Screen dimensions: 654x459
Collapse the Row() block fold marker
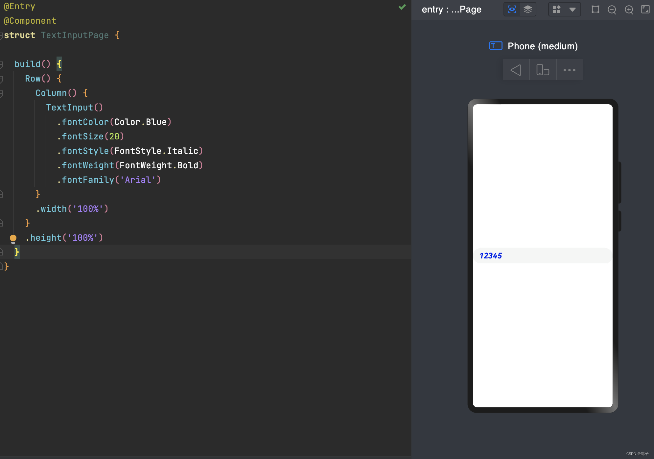[2, 79]
